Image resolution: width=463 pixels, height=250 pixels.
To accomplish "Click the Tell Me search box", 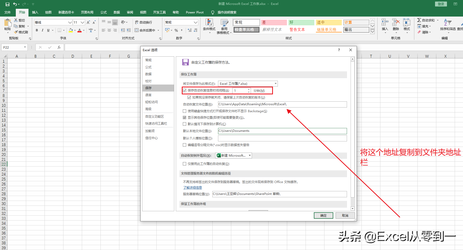I will [x=224, y=12].
